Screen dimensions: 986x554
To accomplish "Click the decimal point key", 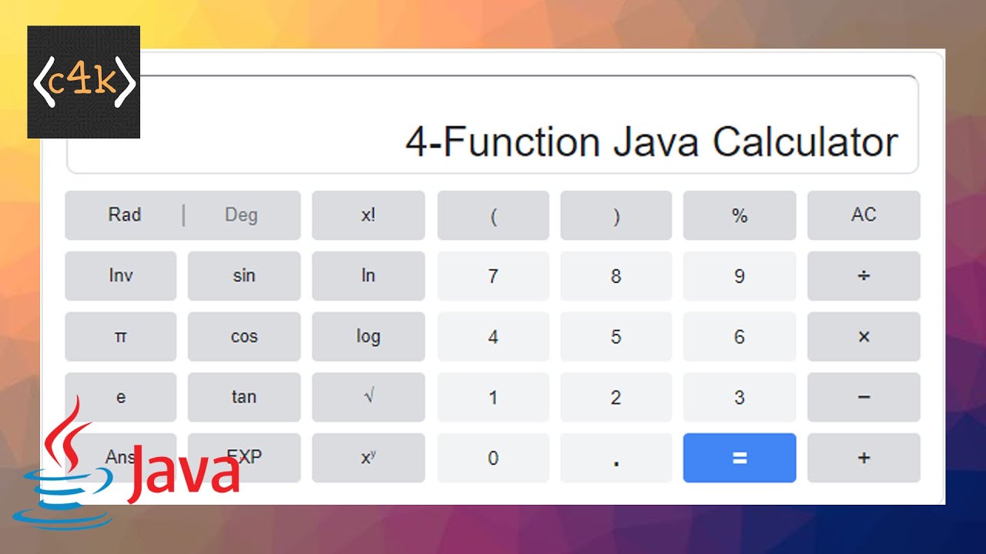I will click(616, 458).
